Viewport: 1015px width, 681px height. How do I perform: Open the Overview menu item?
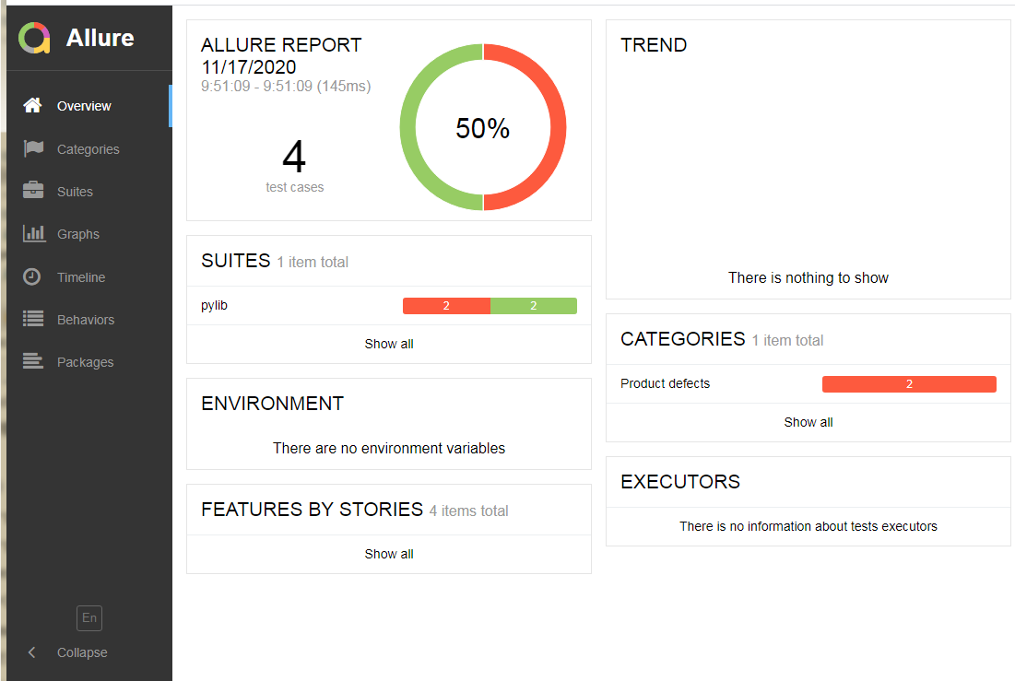pos(89,106)
